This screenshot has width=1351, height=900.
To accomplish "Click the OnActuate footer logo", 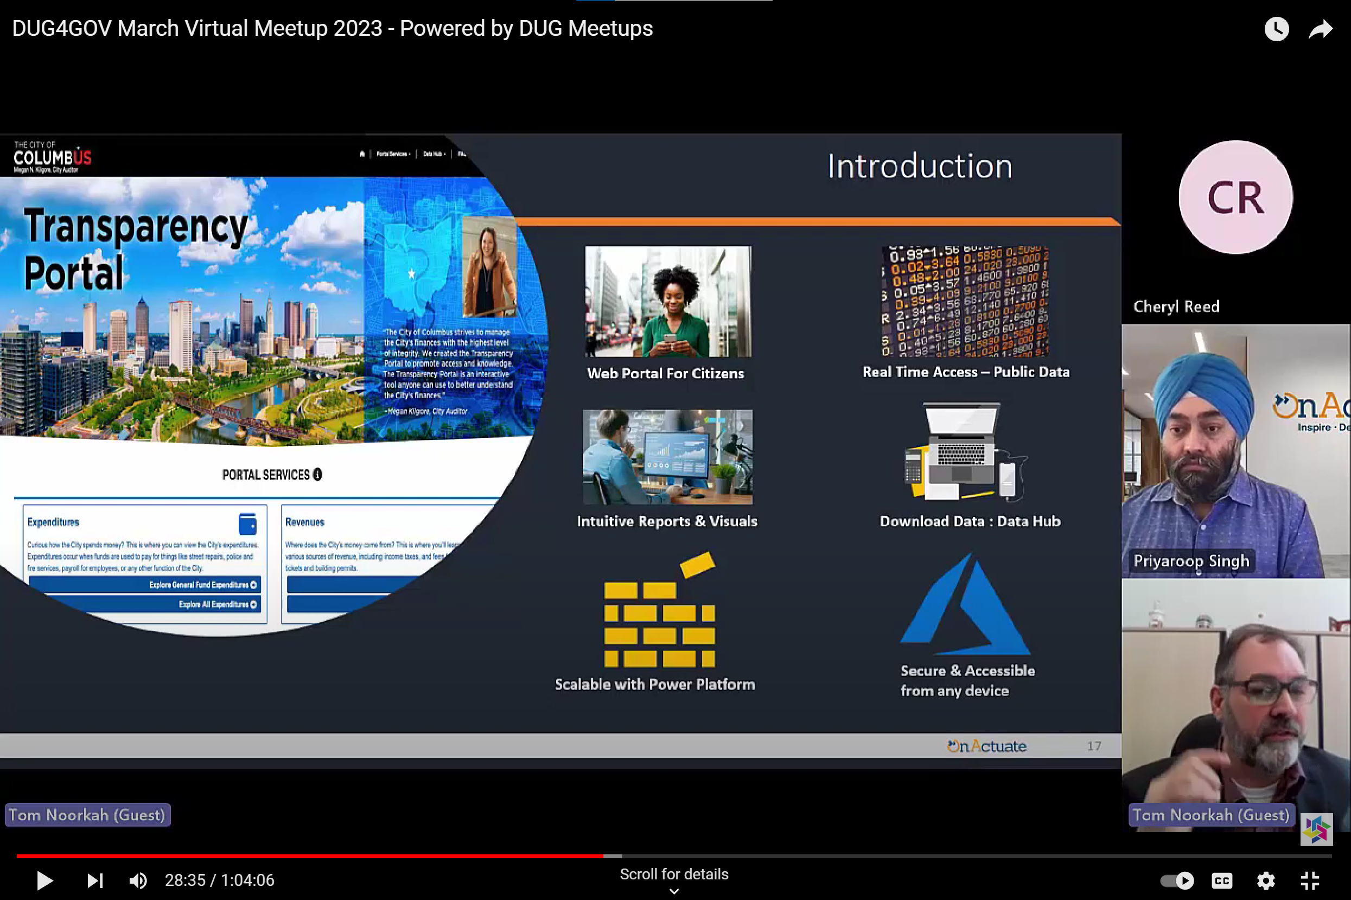I will pyautogui.click(x=986, y=745).
